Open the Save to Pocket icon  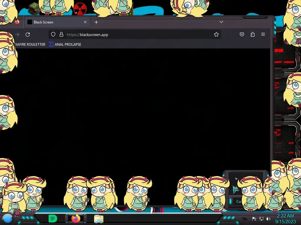coord(242,35)
